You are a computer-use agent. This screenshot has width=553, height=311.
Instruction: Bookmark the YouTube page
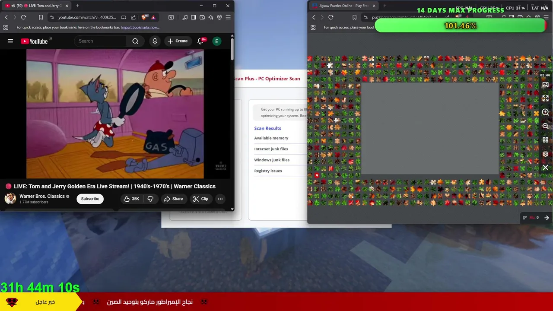click(x=41, y=17)
